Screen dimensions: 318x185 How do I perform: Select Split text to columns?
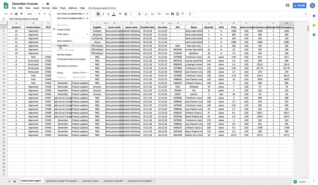[71, 66]
